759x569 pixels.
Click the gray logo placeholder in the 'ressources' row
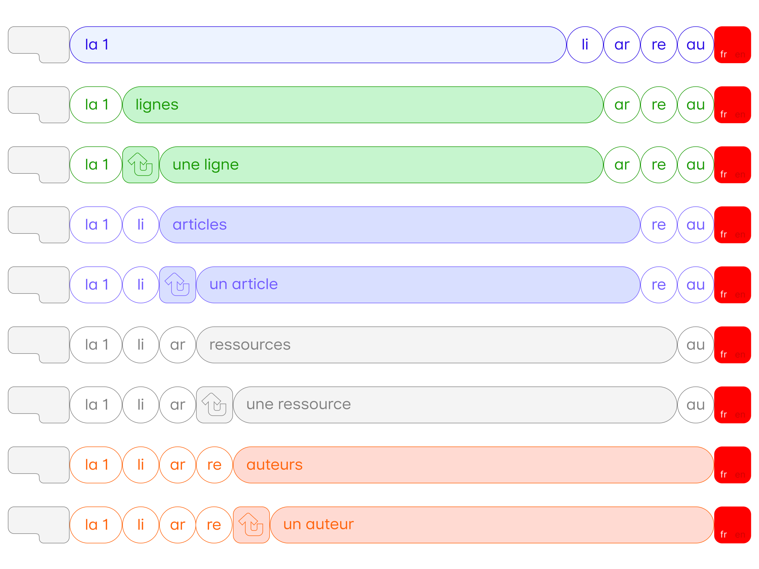(39, 345)
